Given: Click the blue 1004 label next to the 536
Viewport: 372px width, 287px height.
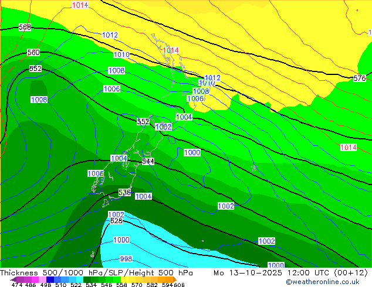Looking at the screenshot, I should tap(143, 196).
